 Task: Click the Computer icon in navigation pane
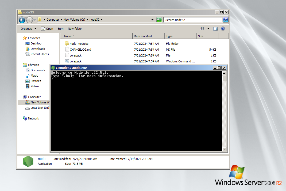tap(25, 97)
